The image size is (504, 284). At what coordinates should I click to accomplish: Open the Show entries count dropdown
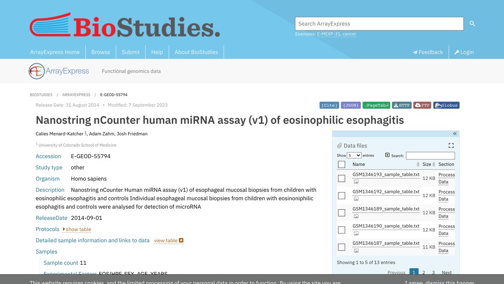(354, 155)
